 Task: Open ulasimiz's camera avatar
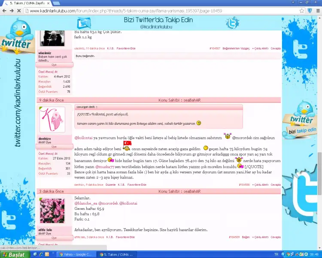52,38
